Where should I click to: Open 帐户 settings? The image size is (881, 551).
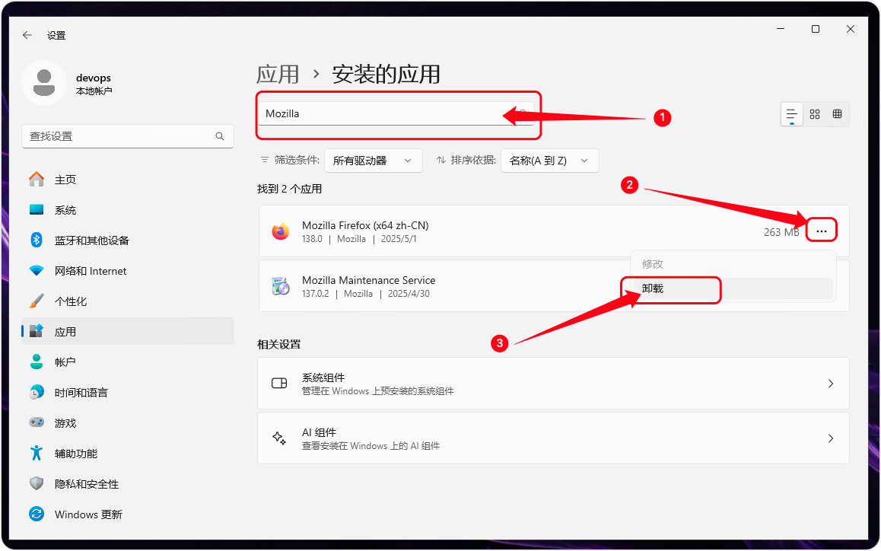point(128,362)
